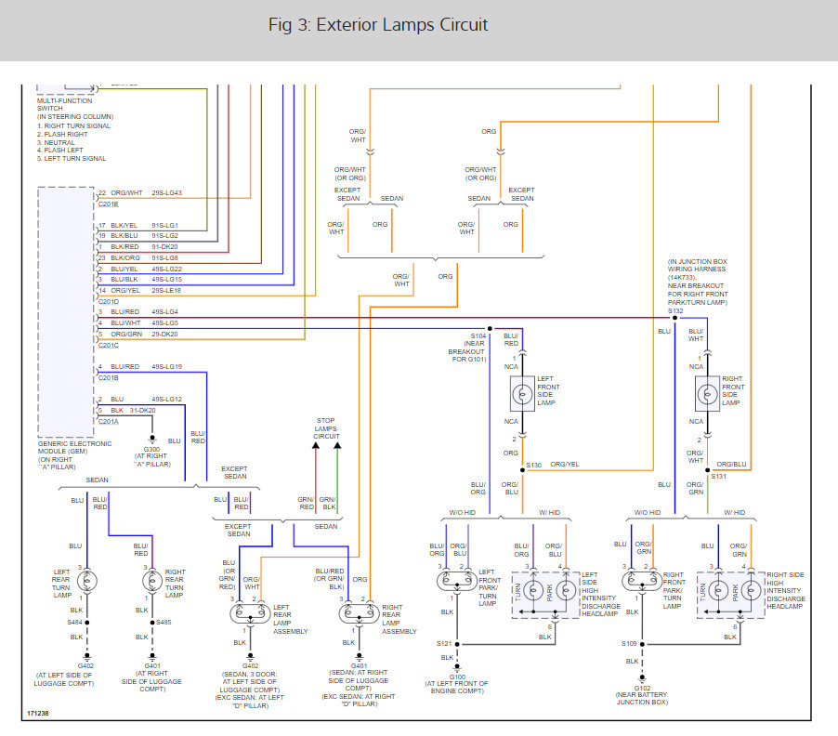Click the S131 splice dot

[707, 470]
